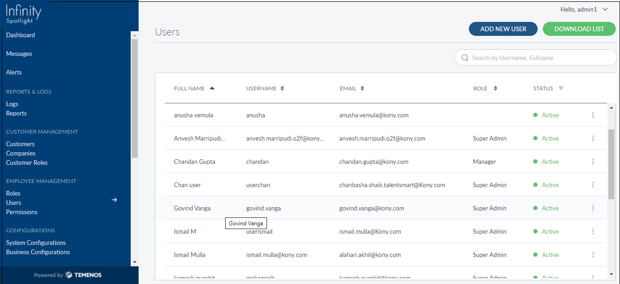The image size is (620, 284).
Task: Go to Customer Roles in sidebar
Action: 27,162
